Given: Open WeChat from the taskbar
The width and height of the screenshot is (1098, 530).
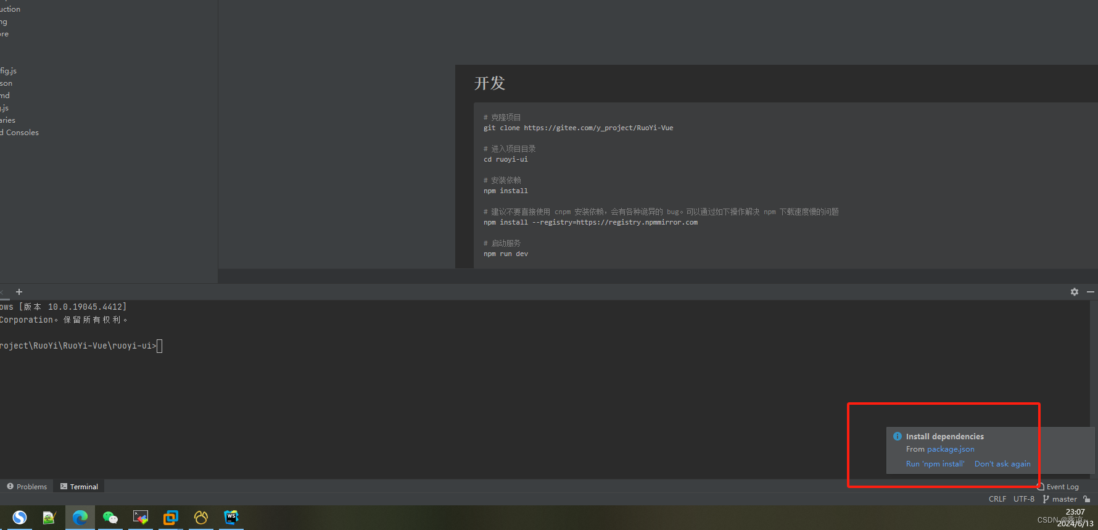Looking at the screenshot, I should click(x=110, y=517).
